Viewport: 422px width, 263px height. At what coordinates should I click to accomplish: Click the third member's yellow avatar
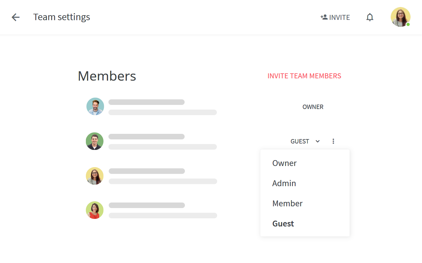pyautogui.click(x=95, y=176)
